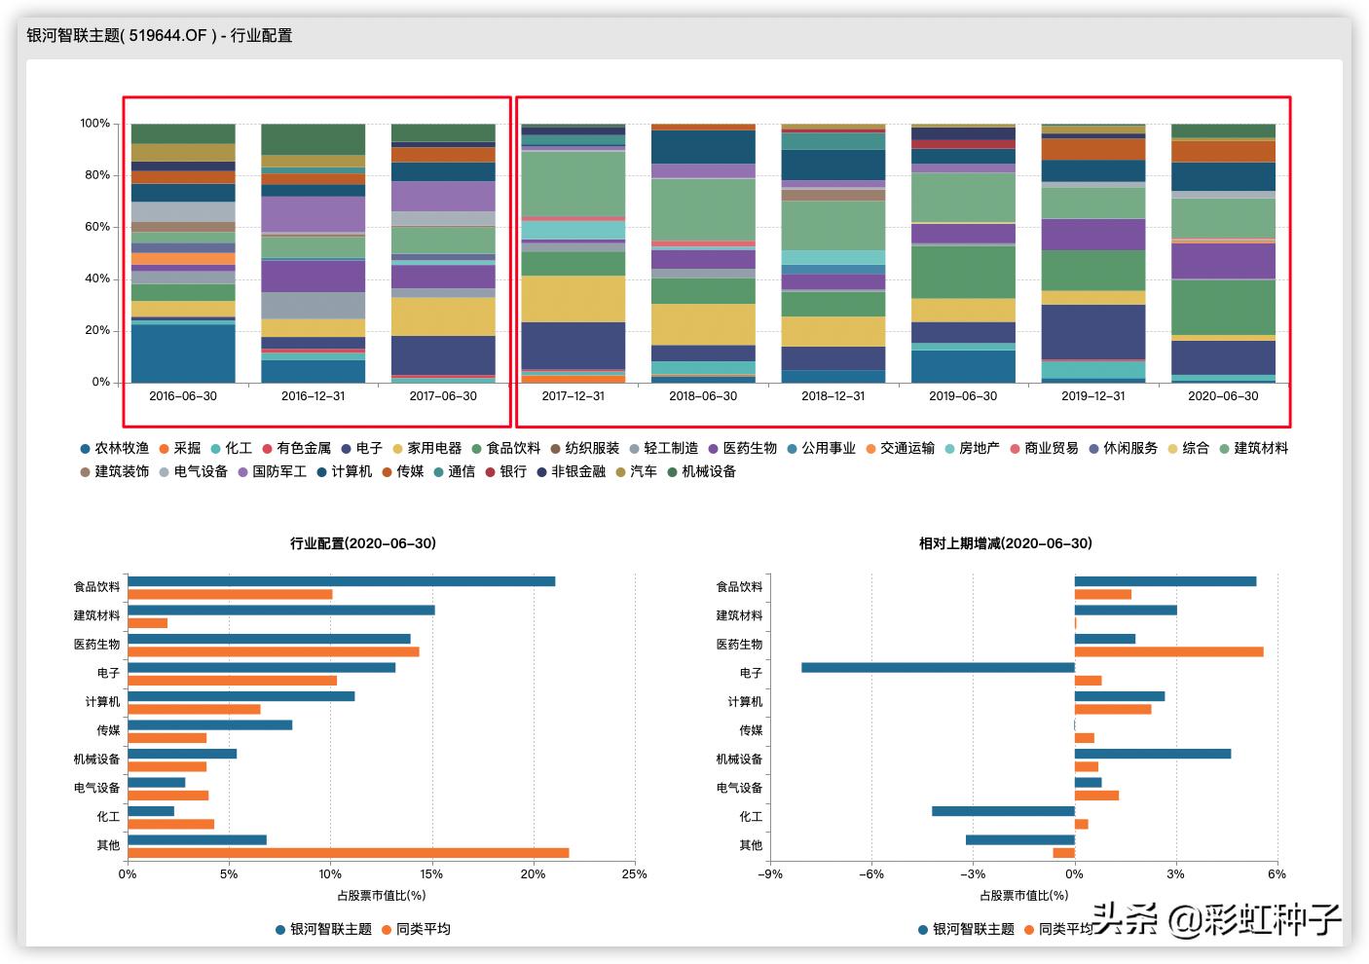This screenshot has width=1369, height=964.
Task: Click the 房地产 legend circle
Action: 949,449
